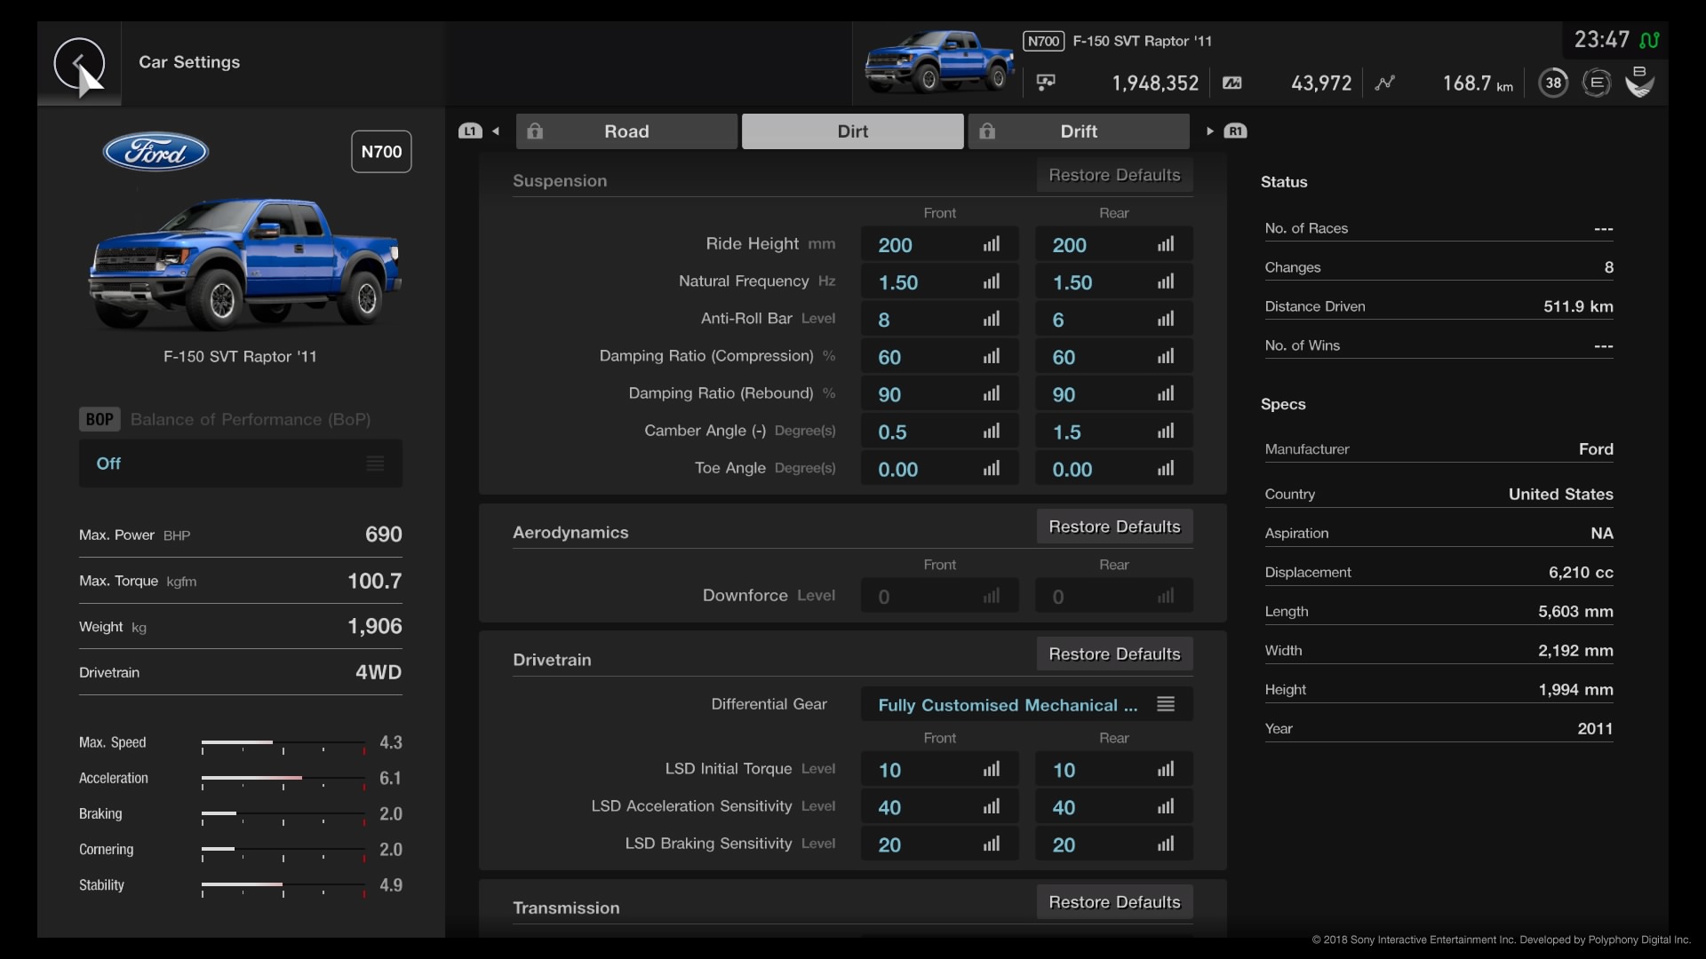Open the Differential Gear dropdown
The width and height of the screenshot is (1706, 959).
[1026, 705]
